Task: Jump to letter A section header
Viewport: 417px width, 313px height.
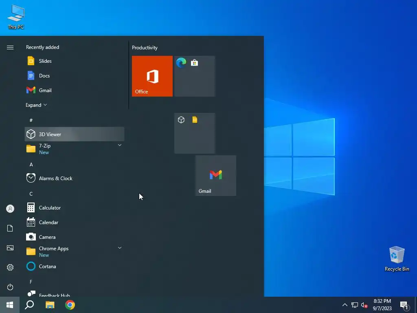Action: point(31,165)
